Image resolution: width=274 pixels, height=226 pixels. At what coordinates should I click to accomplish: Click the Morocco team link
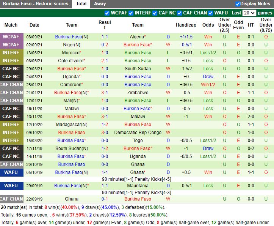tap(71, 53)
